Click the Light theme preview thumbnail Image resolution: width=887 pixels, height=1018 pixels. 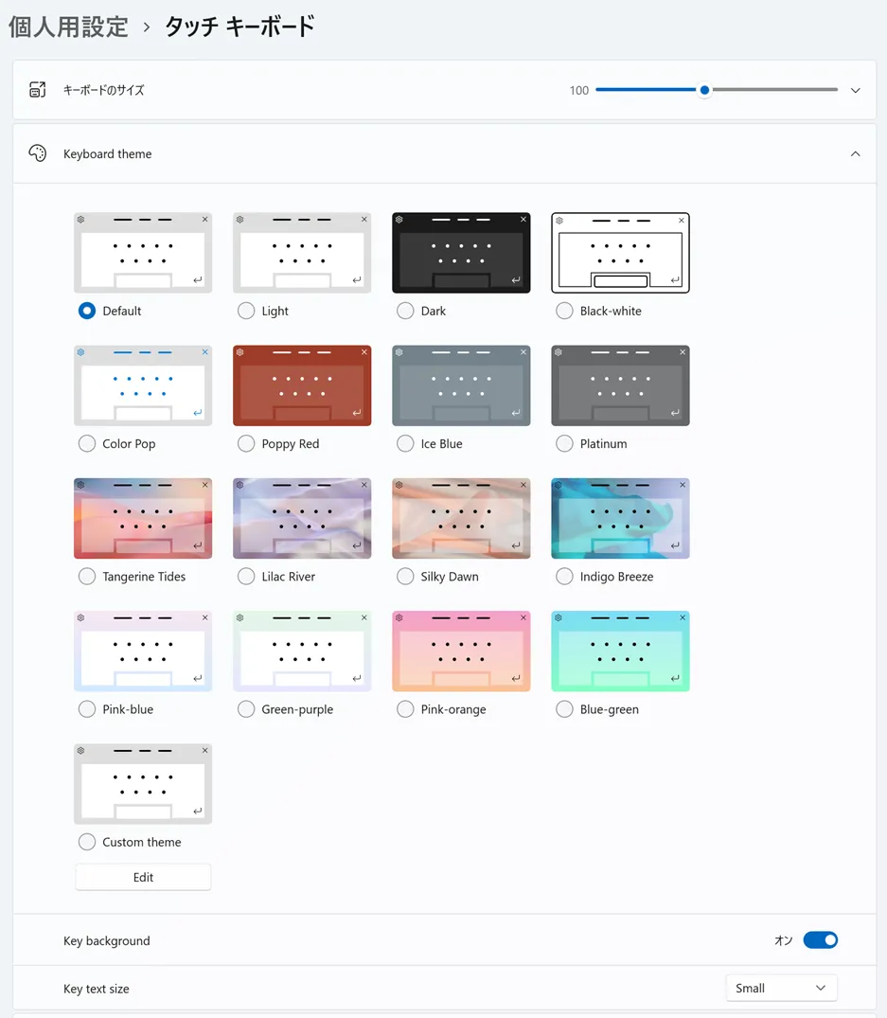[x=302, y=253]
